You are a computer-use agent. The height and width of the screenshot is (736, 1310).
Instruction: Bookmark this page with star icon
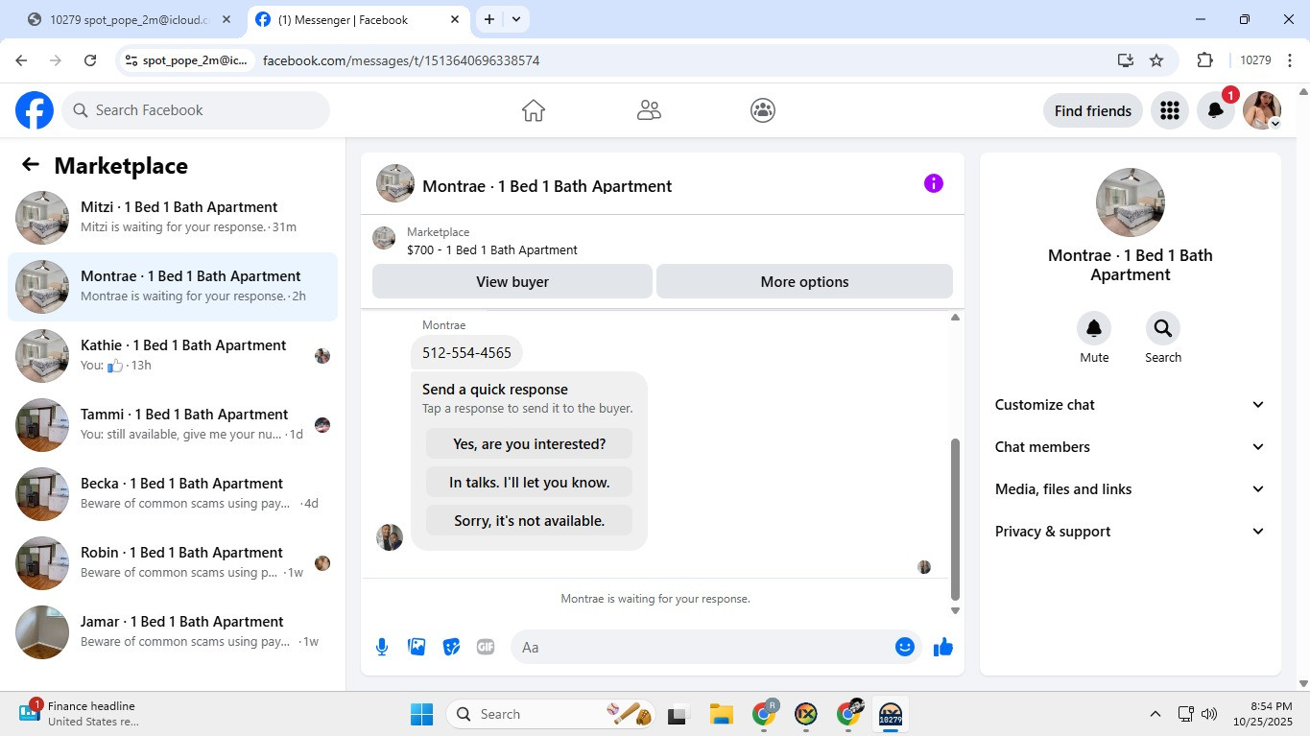coord(1156,60)
